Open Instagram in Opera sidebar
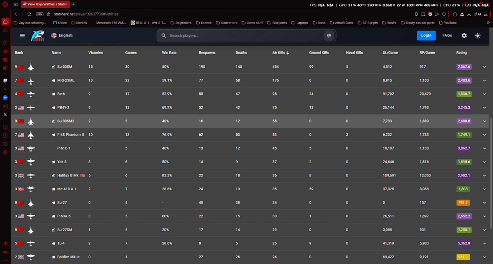This screenshot has height=264, width=493. click(5, 106)
